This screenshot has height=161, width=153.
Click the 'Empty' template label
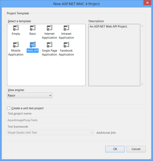coord(16,34)
